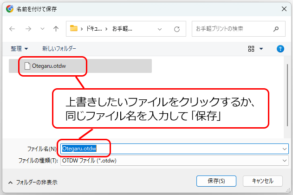Click the 保存(S) button
The image size is (293, 195).
point(217,181)
